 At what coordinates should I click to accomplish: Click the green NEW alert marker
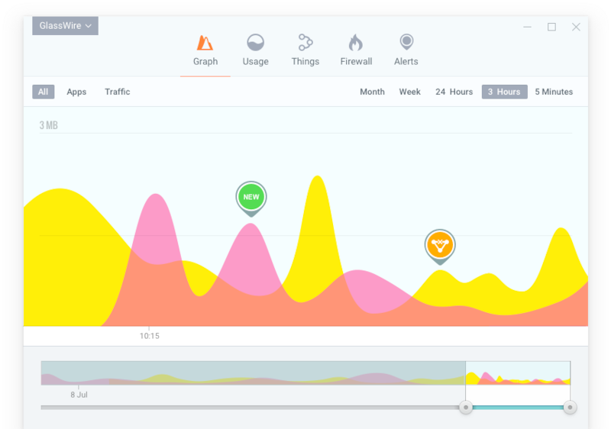click(x=251, y=197)
